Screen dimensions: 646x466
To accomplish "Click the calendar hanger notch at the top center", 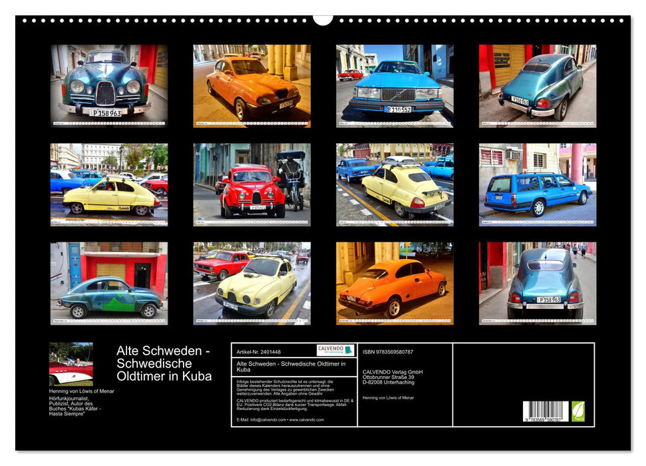I will pyautogui.click(x=323, y=20).
